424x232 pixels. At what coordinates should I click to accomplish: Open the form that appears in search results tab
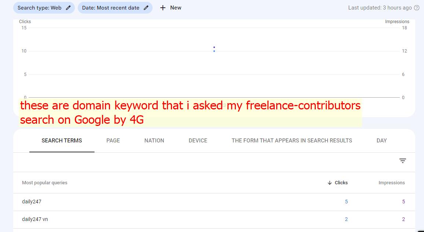(292, 141)
